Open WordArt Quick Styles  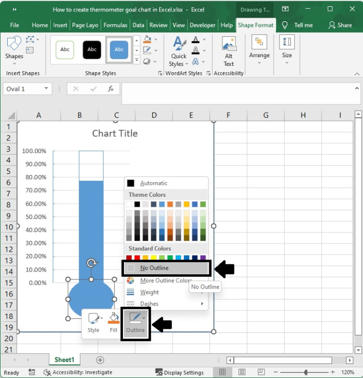178,51
